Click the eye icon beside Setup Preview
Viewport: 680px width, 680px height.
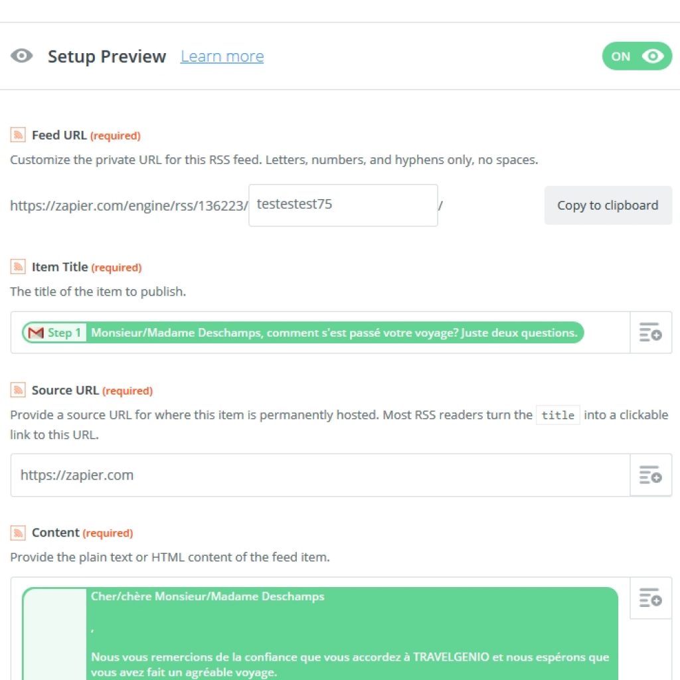click(22, 56)
